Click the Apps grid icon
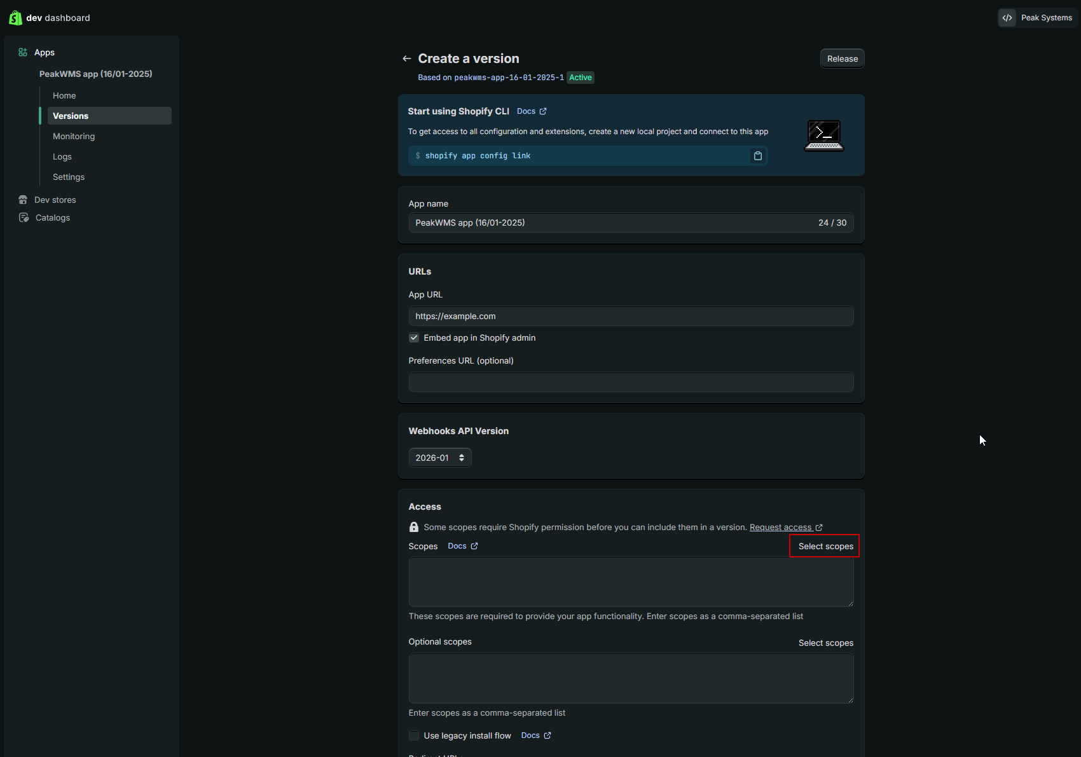 click(23, 52)
